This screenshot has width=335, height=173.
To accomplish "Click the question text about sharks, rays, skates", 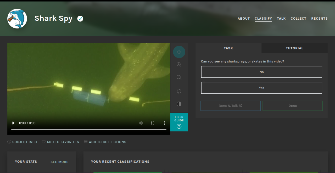I will [242, 61].
